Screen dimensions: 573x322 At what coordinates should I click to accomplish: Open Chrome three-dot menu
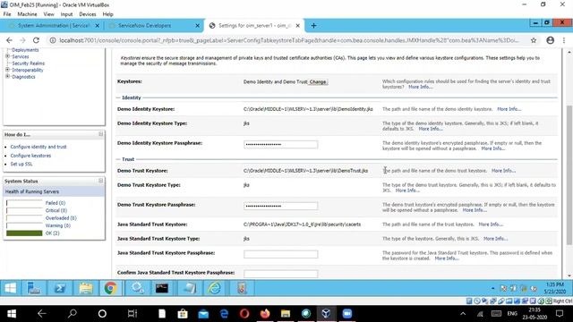pos(564,40)
